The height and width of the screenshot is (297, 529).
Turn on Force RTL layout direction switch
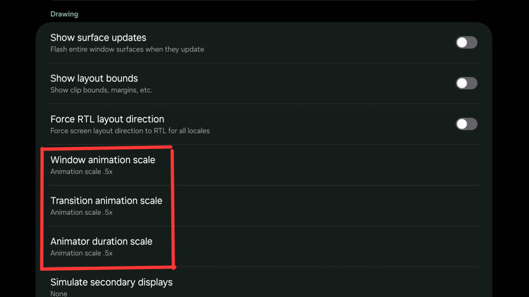point(466,124)
